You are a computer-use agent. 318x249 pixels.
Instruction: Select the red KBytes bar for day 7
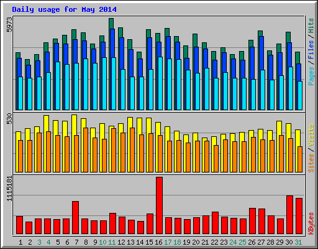[x=75, y=217]
